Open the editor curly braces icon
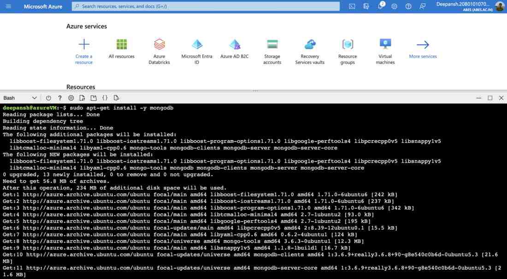 [x=105, y=98]
